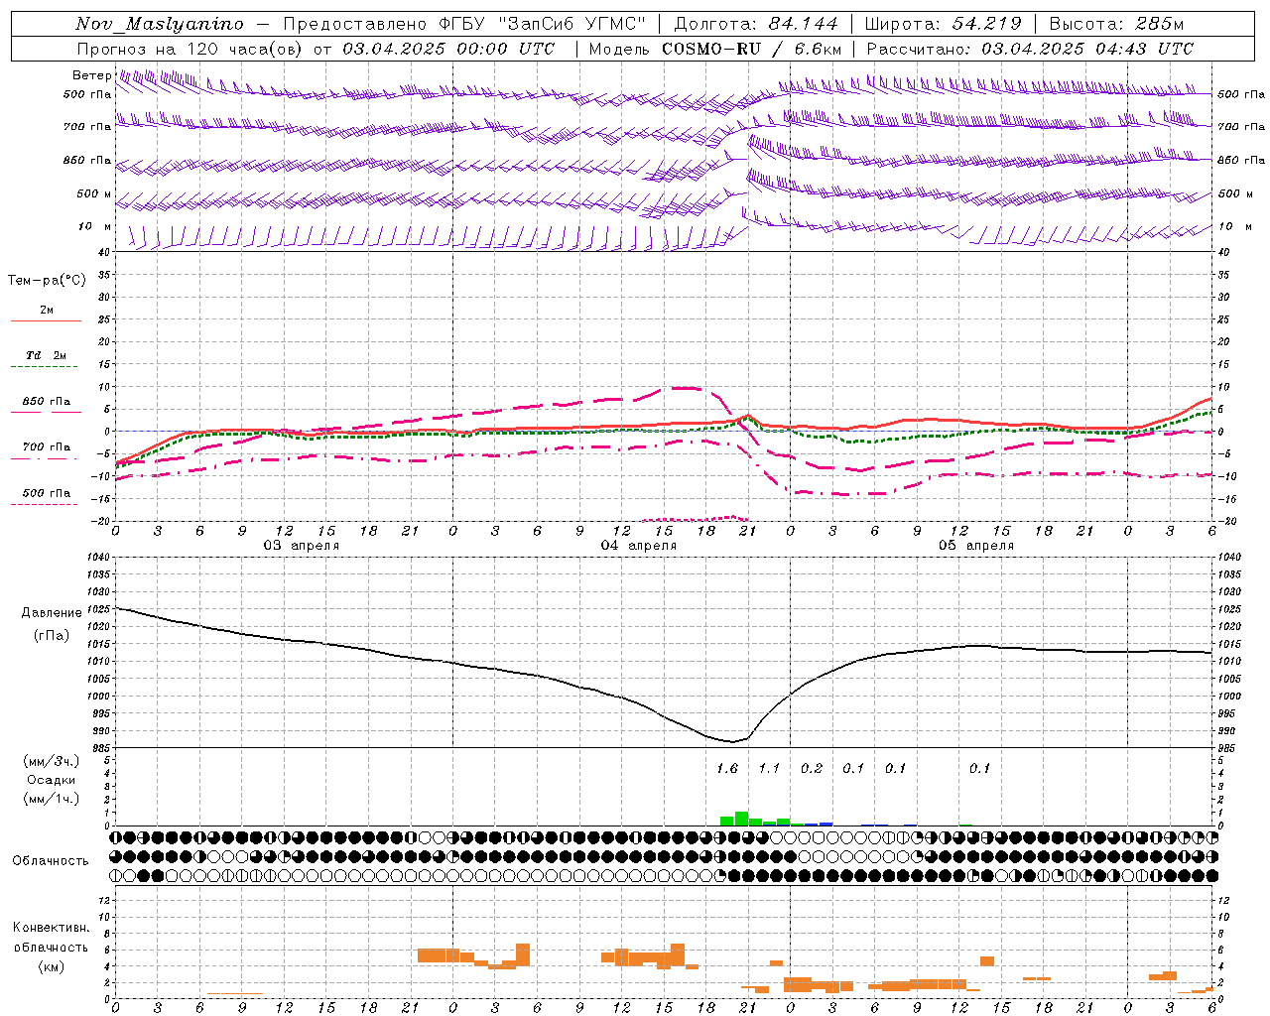Click the station name Nov_Maslyanino
The height and width of the screenshot is (1016, 1270).
click(x=160, y=24)
